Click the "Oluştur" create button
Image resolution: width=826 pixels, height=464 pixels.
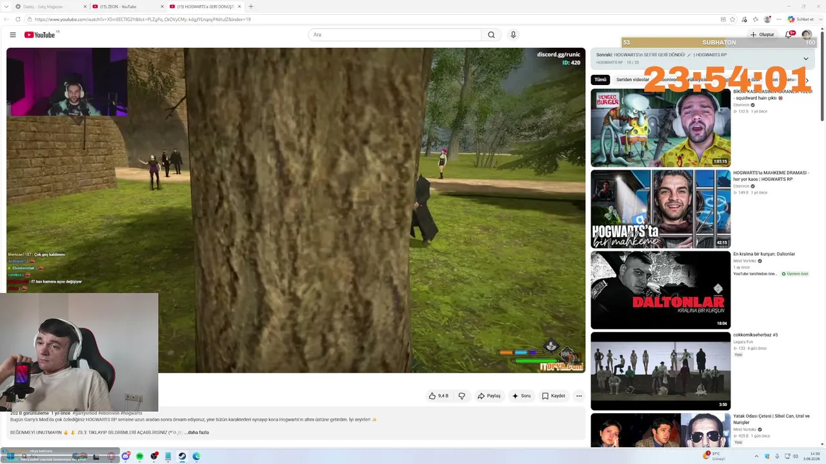(x=761, y=35)
